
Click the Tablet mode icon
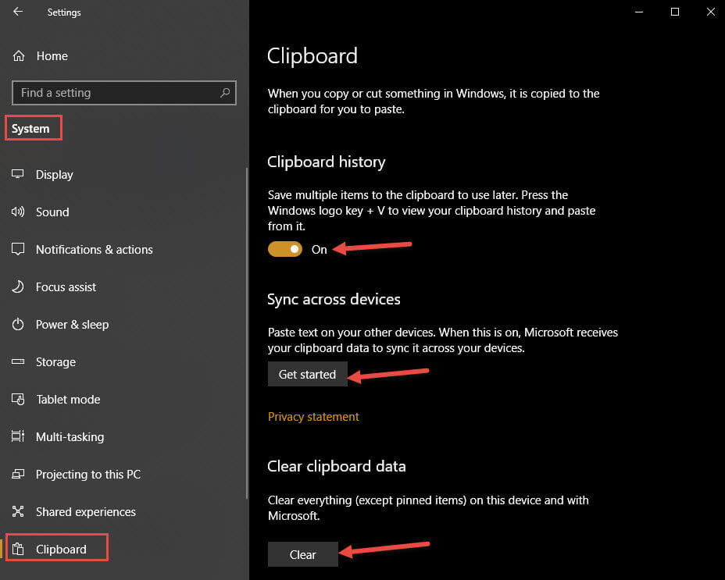point(17,399)
